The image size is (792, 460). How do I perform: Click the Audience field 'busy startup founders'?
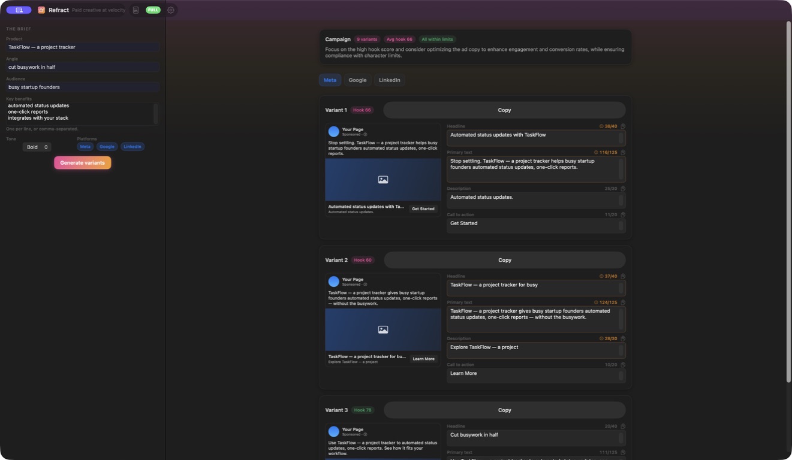click(83, 87)
